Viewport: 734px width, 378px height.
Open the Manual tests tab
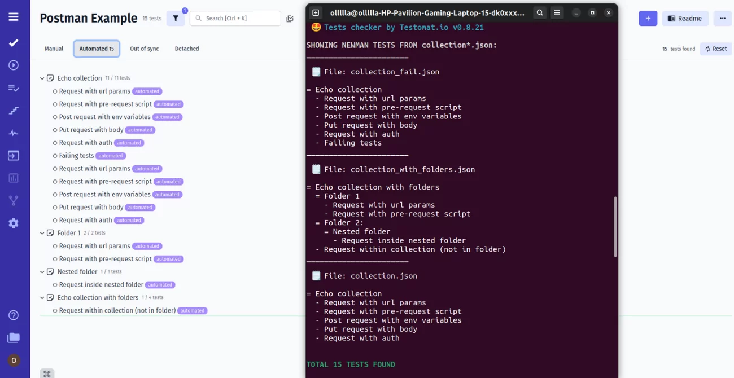54,49
